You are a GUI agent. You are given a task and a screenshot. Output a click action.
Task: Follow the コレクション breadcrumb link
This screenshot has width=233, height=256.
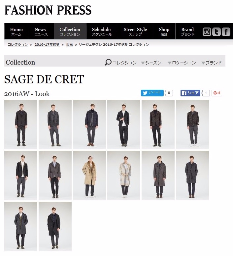click(x=18, y=45)
